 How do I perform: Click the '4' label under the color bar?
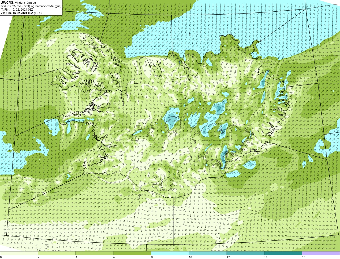76,257
